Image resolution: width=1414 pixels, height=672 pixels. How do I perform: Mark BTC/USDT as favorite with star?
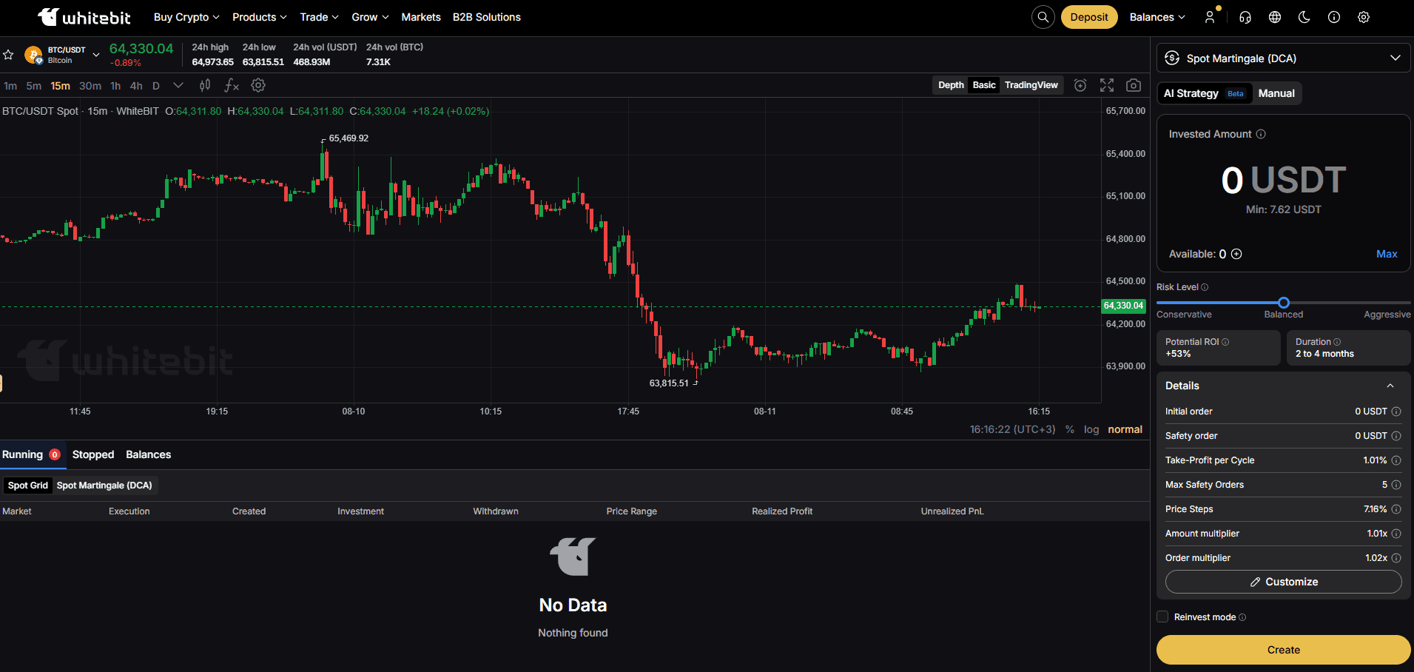[8, 55]
